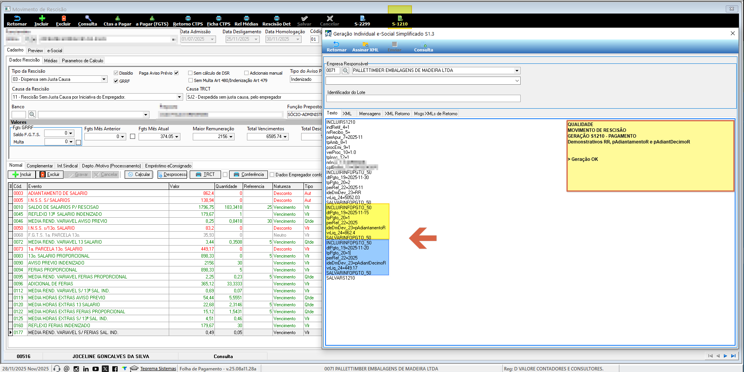Image resolution: width=744 pixels, height=372 pixels.
Task: Click the Identificador do Lote input field
Action: [423, 99]
